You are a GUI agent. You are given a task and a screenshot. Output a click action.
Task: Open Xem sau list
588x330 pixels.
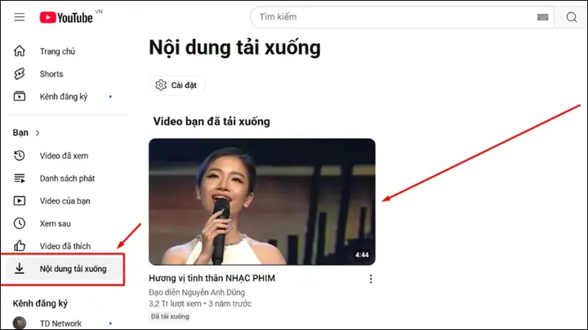tap(56, 224)
